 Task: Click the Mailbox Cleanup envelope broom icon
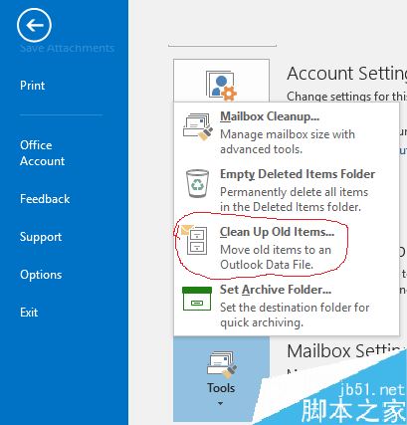point(198,126)
